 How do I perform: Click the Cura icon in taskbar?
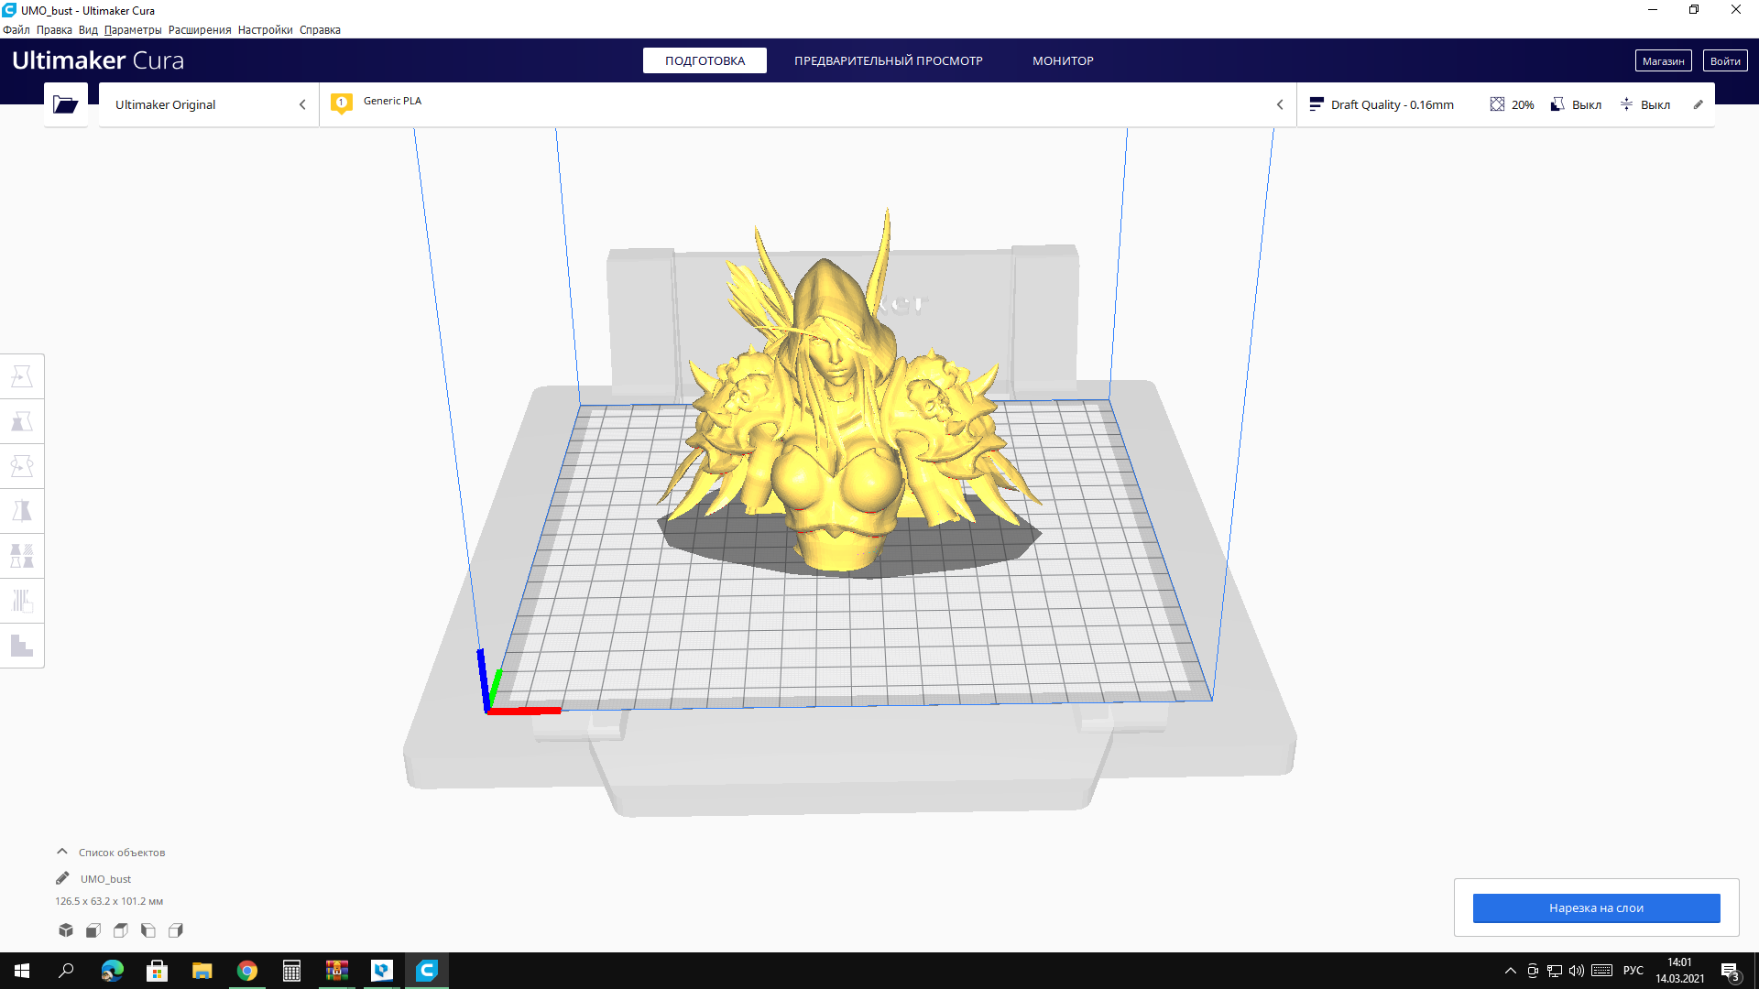[427, 971]
